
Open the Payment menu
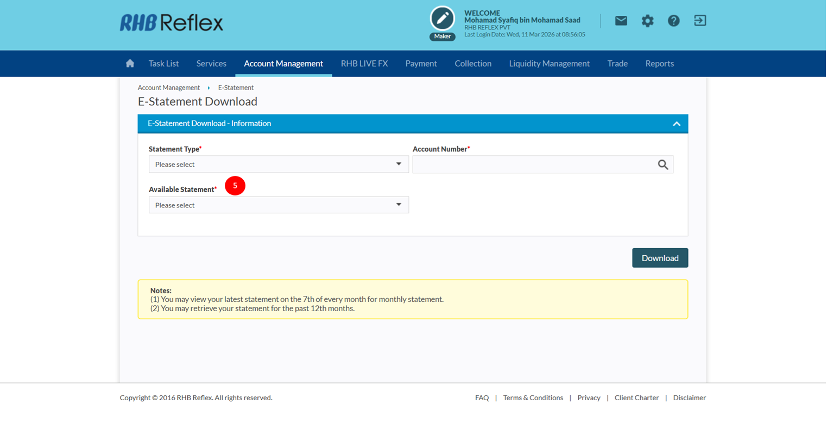pos(421,64)
